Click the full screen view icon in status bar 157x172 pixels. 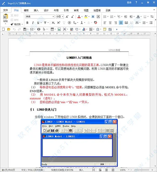click(94, 170)
